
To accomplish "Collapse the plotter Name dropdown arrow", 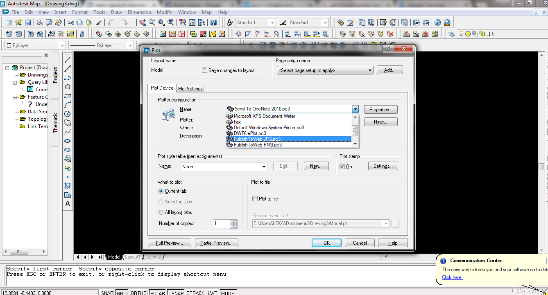I will pos(355,109).
